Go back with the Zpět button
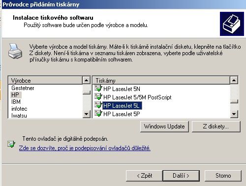This screenshot has width=246, height=186. tap(144, 176)
